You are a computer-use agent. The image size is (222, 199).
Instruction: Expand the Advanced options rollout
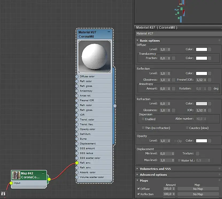pyautogui.click(x=137, y=175)
